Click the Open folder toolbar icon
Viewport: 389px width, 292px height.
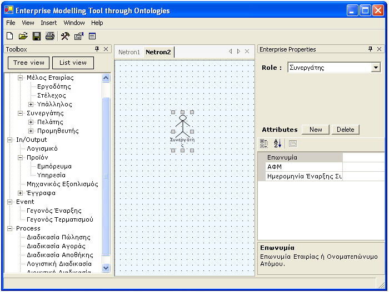point(23,36)
